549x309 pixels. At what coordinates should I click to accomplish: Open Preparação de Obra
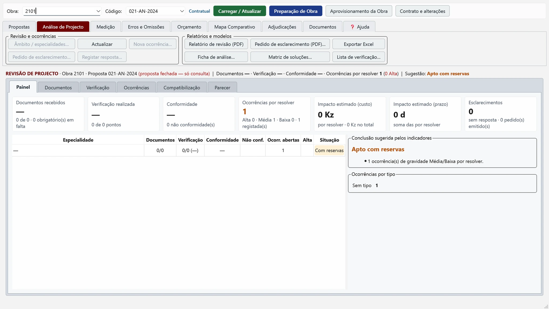tap(296, 11)
